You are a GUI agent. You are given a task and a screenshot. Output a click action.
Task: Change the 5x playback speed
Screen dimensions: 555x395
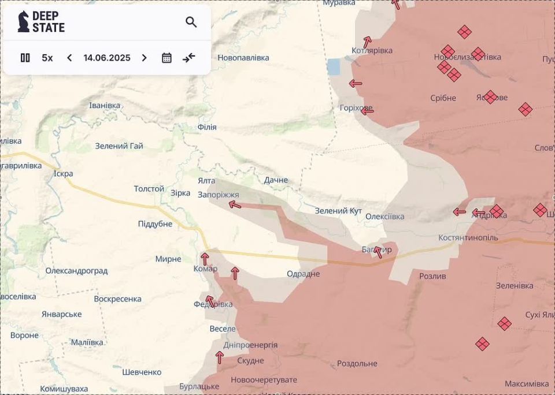click(x=47, y=58)
